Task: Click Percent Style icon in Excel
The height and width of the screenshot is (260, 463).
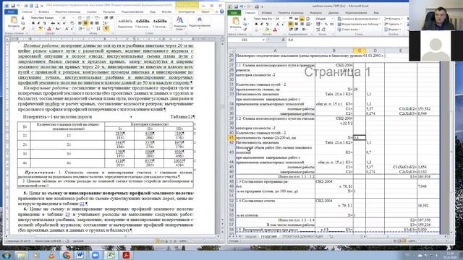Action: point(326,24)
